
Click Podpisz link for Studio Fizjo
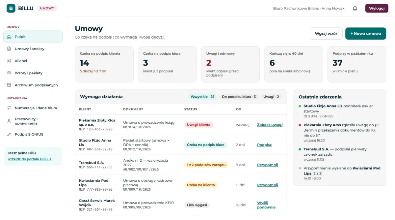click(x=264, y=145)
